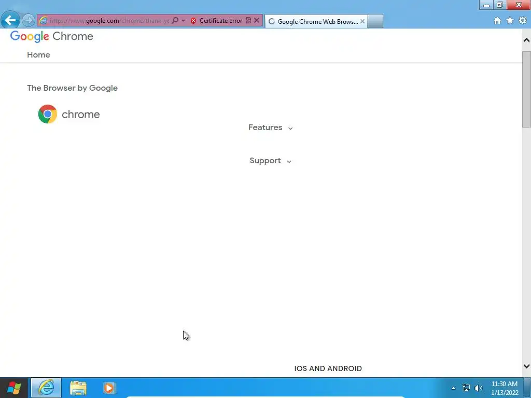Click the browser Forward arrow button
Viewport: 531px width, 398px height.
pos(29,20)
